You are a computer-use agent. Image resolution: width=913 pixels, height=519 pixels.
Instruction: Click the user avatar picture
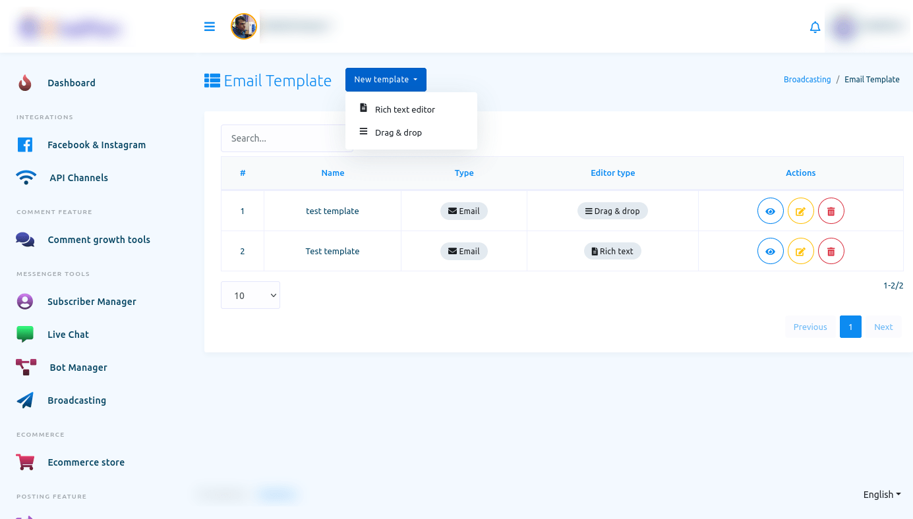click(x=244, y=26)
